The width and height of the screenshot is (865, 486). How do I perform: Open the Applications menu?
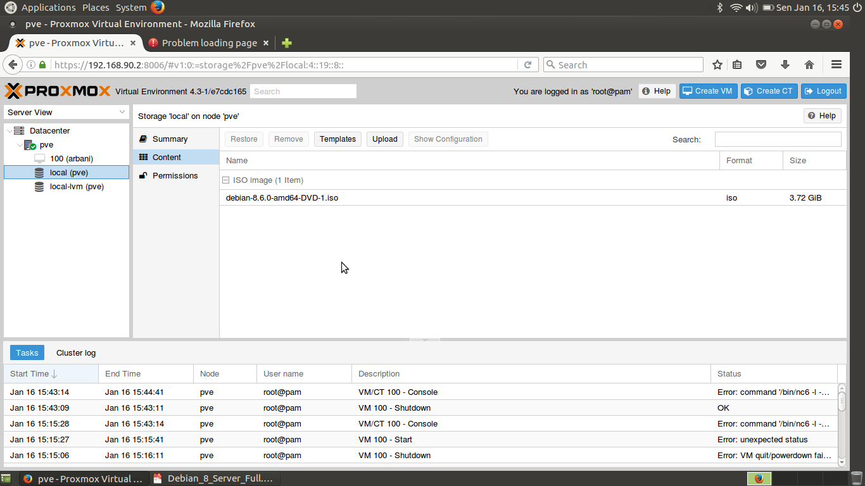pyautogui.click(x=48, y=8)
